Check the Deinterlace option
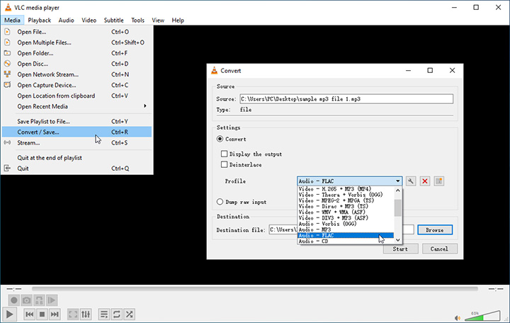The height and width of the screenshot is (323, 510). pyautogui.click(x=225, y=165)
